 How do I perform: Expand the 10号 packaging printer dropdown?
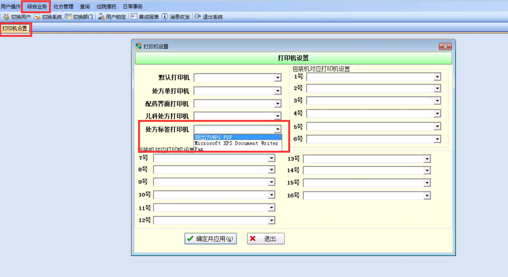click(x=271, y=195)
